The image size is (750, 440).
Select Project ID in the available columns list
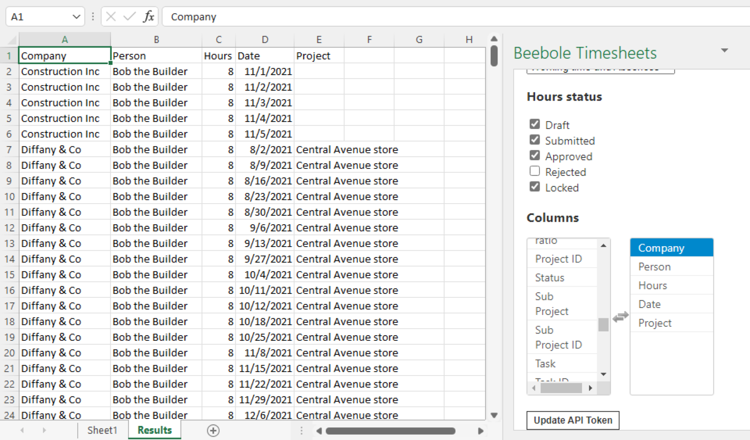pyautogui.click(x=560, y=258)
